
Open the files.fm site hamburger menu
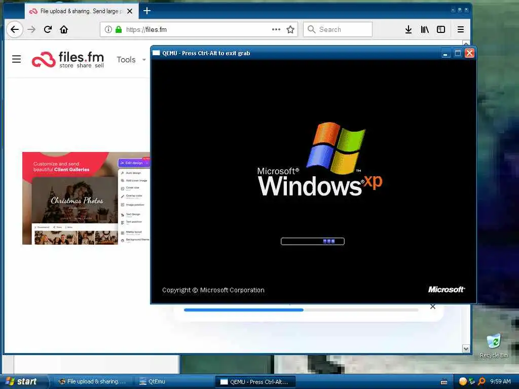[x=17, y=59]
